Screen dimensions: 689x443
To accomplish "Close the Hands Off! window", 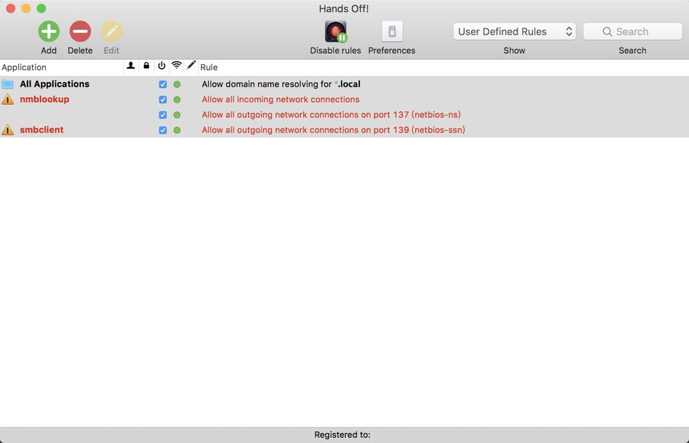I will coord(11,8).
